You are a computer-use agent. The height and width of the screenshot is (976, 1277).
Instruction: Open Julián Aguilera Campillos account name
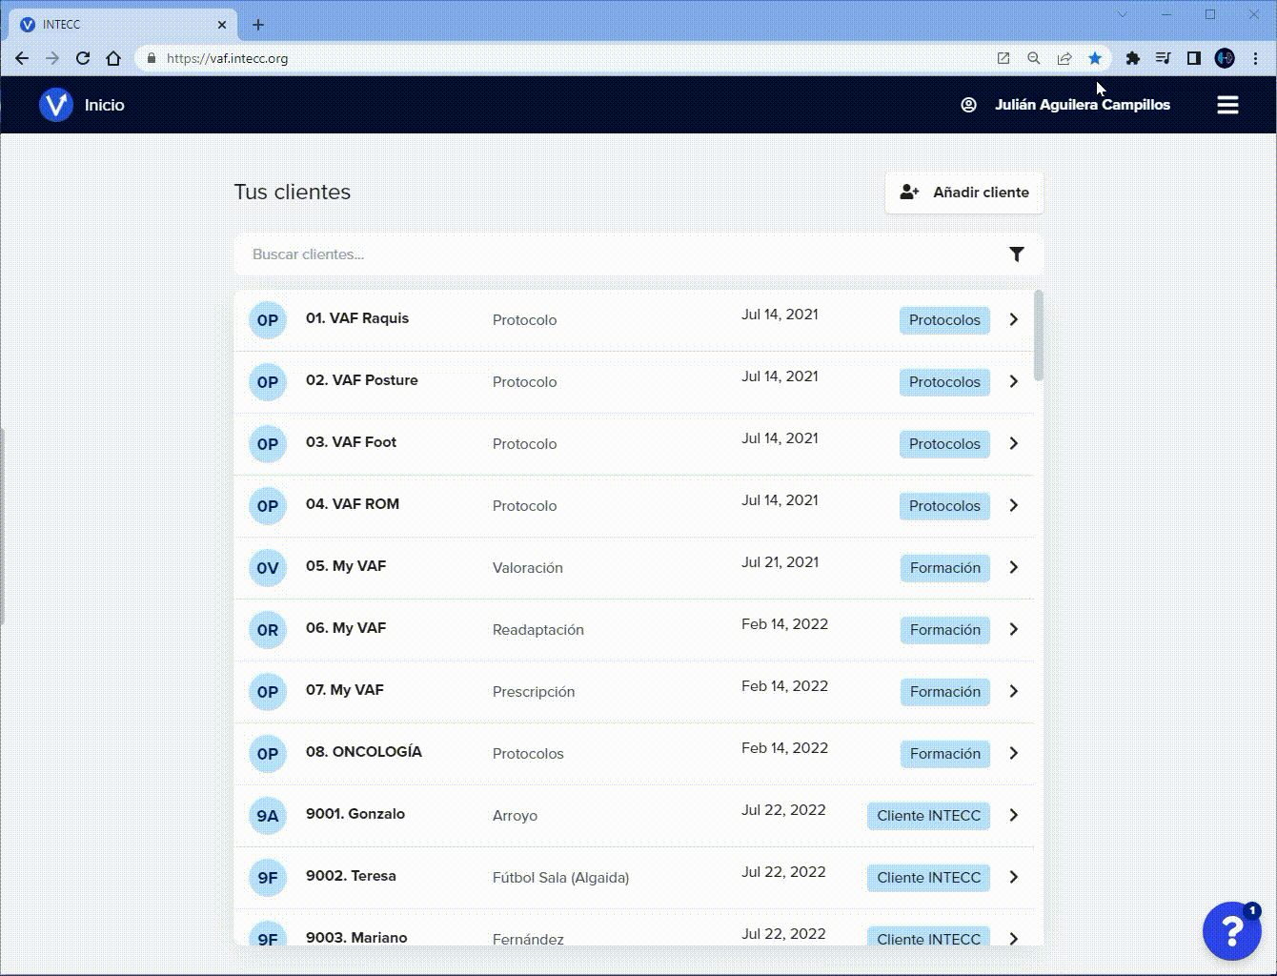tap(1083, 105)
